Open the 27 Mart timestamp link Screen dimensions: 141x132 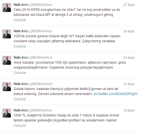129,5
